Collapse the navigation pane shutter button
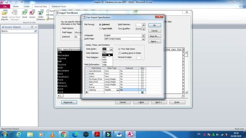 pos(36,27)
